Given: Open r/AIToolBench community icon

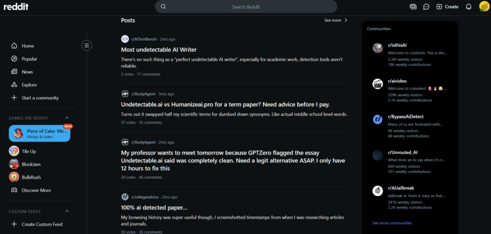Looking at the screenshot, I should click(125, 39).
